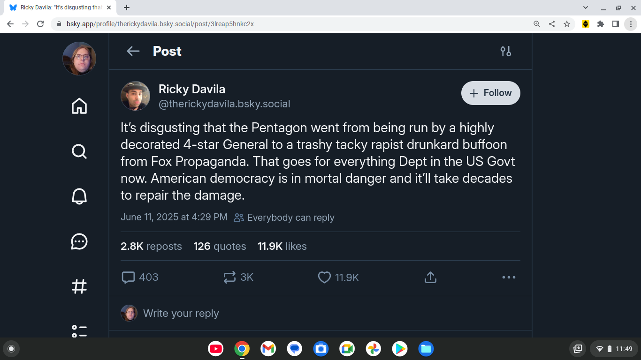
Task: Open the Chat bubble icon in sidebar
Action: pos(79,241)
